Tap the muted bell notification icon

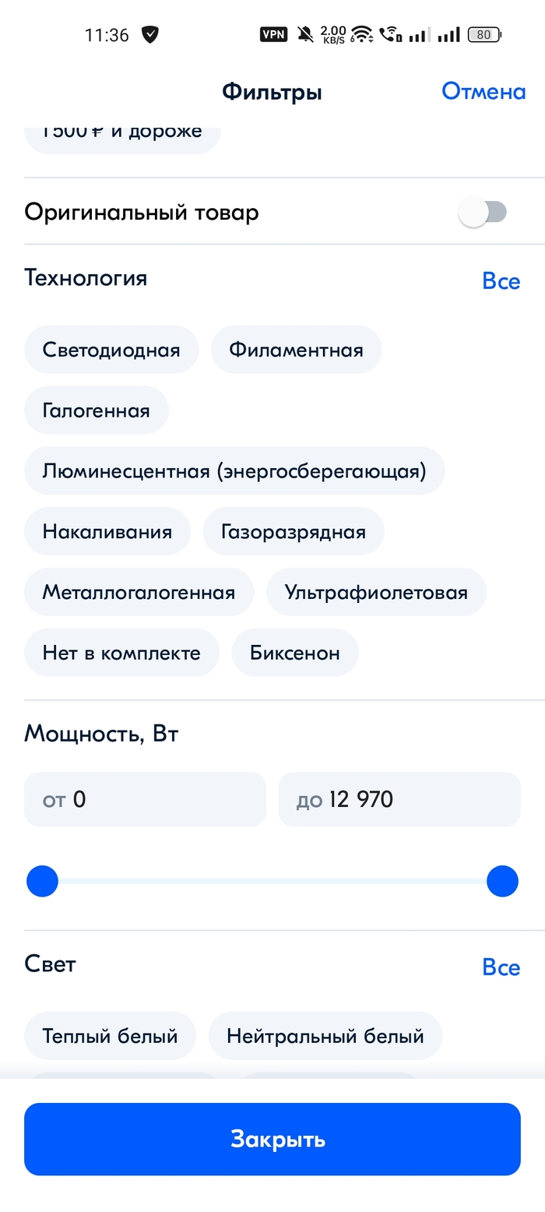click(305, 34)
